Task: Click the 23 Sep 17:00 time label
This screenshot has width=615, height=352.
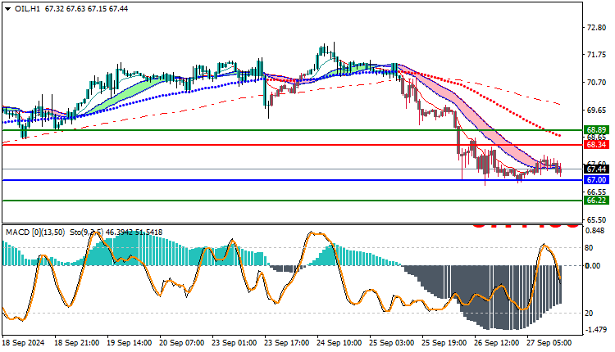Action: click(287, 343)
